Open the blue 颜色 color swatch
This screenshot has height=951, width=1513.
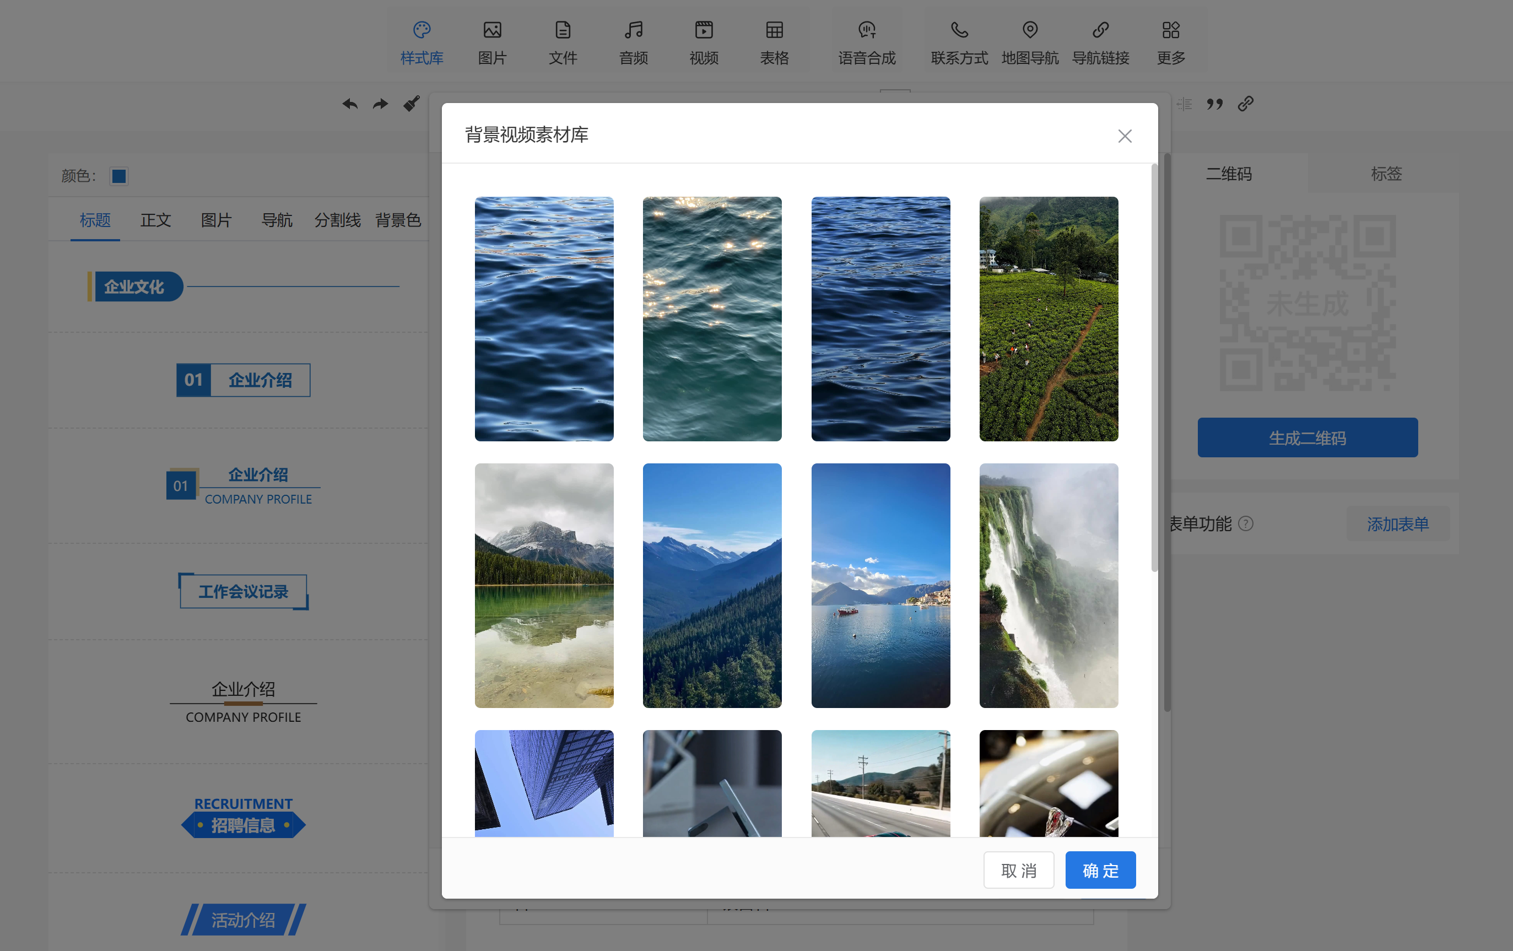[119, 176]
